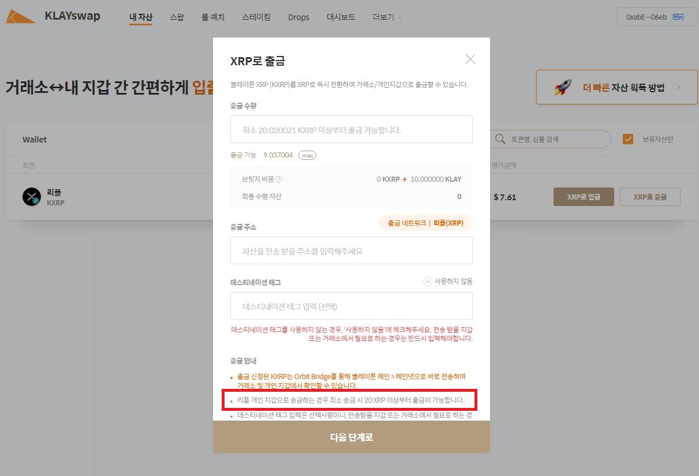699x476 pixels.
Task: Click the Ripple KXRP token icon
Action: pos(32,197)
